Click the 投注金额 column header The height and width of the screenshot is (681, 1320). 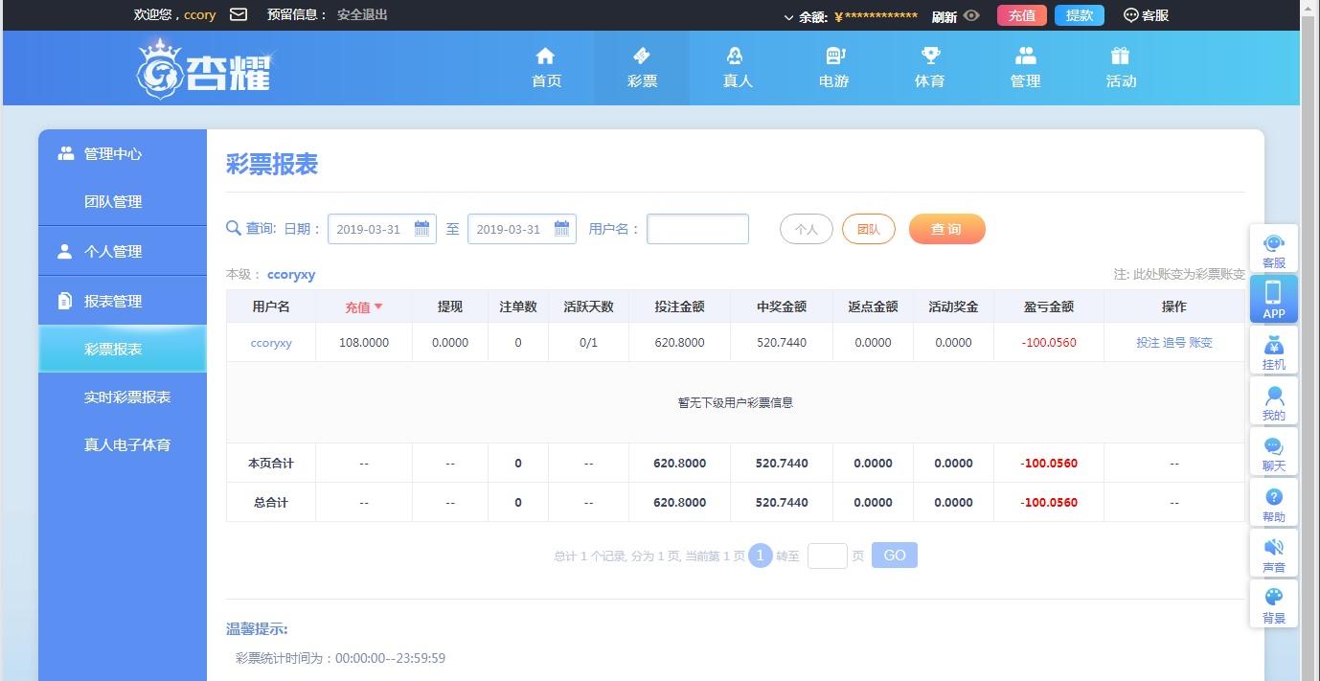click(679, 306)
